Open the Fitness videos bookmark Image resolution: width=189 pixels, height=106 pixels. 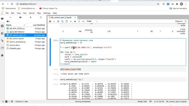[49, 9]
